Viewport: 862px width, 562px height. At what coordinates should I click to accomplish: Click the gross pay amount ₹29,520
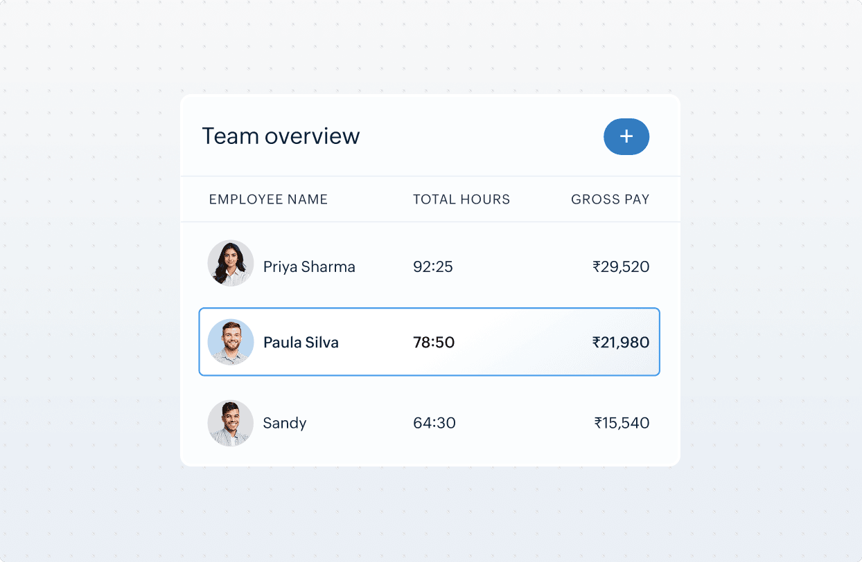[x=622, y=266]
